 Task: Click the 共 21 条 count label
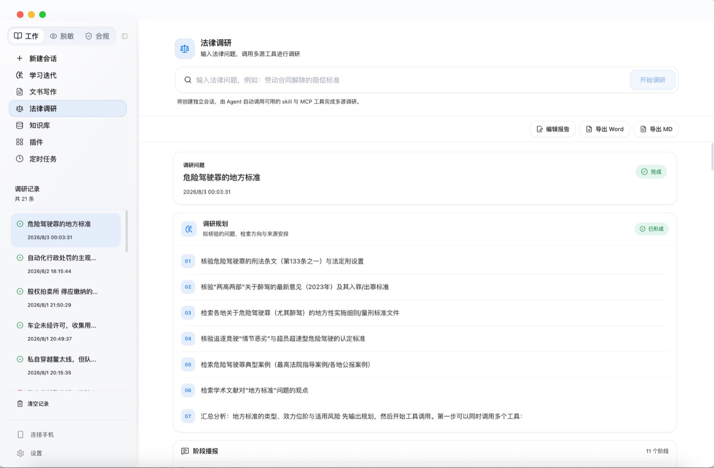(x=25, y=199)
